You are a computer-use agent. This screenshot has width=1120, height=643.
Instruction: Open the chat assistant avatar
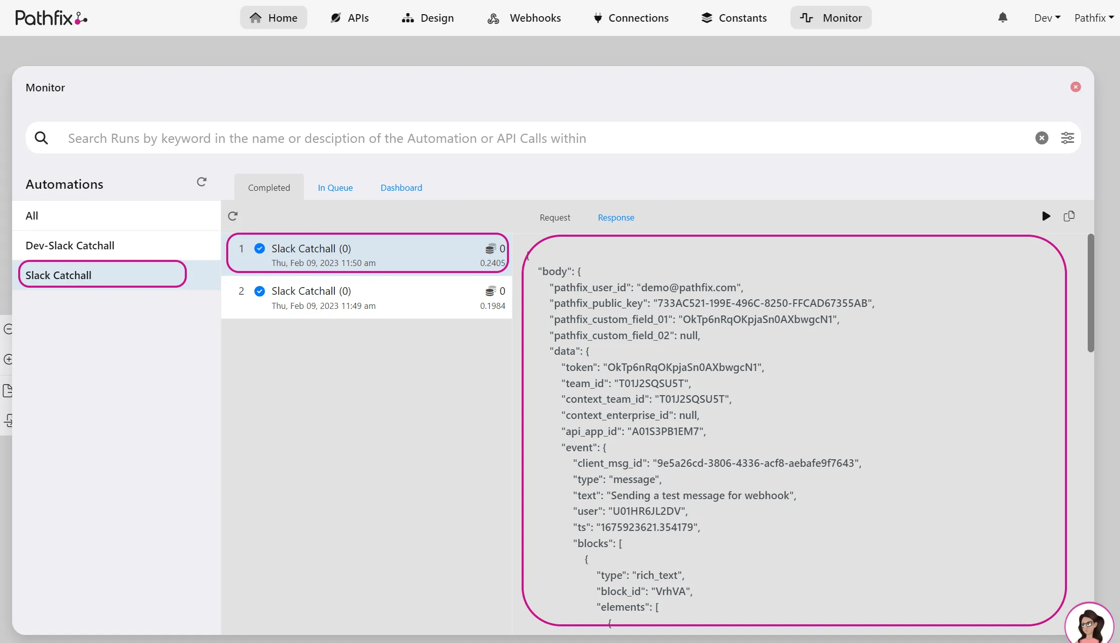coord(1090,624)
